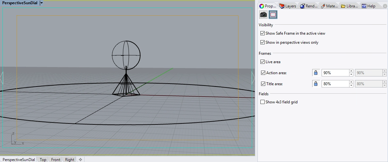Viewport: 388px width, 162px height.
Task: Uncheck Show Safe Frame in active view
Action: [263, 33]
